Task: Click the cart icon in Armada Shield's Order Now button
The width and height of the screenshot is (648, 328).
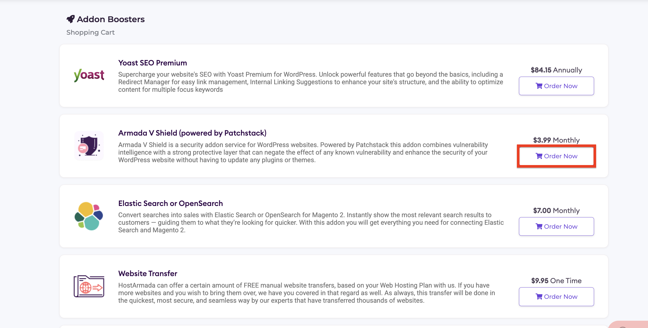Action: pos(539,156)
